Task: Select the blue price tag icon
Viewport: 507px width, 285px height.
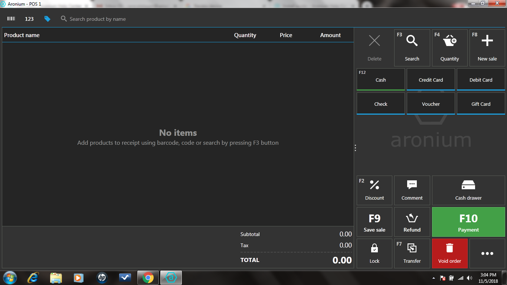Action: pos(47,19)
